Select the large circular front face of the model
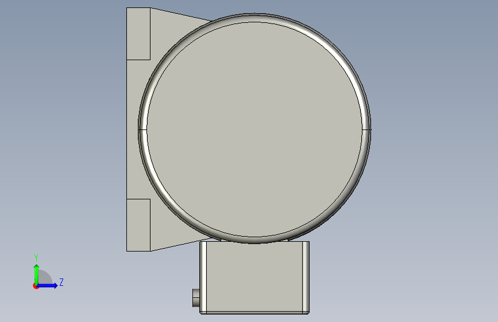 coord(254,129)
